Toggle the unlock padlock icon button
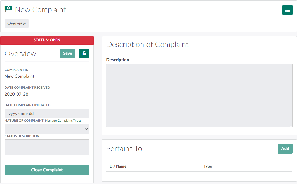The image size is (297, 184). [x=84, y=53]
